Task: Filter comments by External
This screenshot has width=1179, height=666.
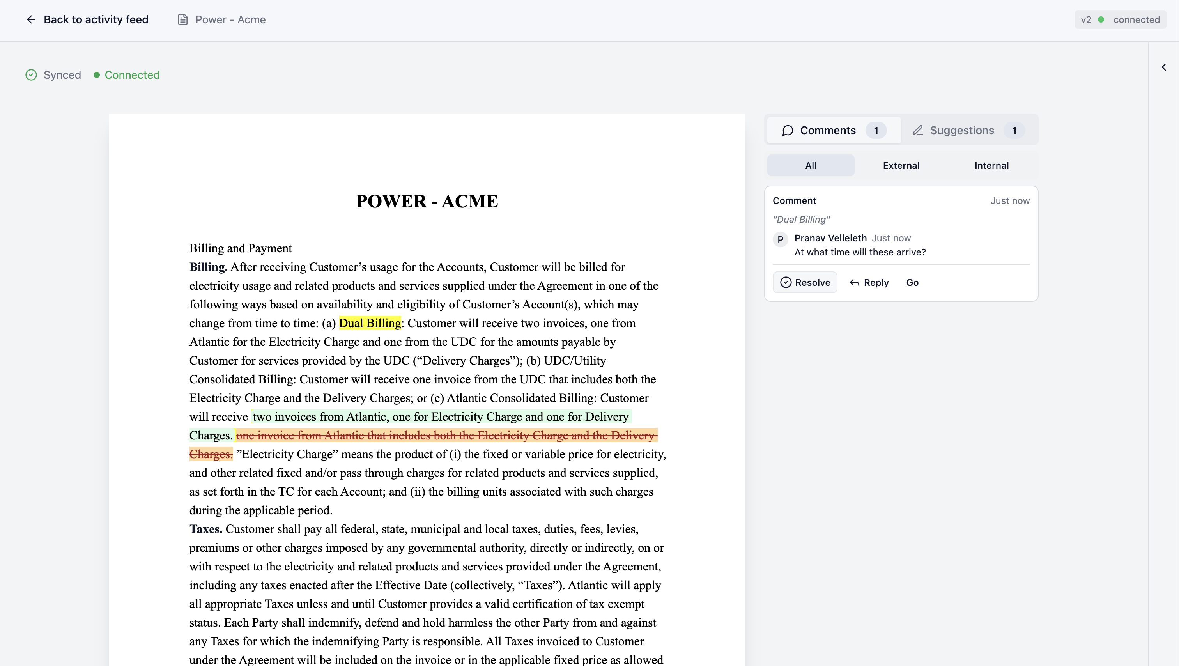Action: 901,166
